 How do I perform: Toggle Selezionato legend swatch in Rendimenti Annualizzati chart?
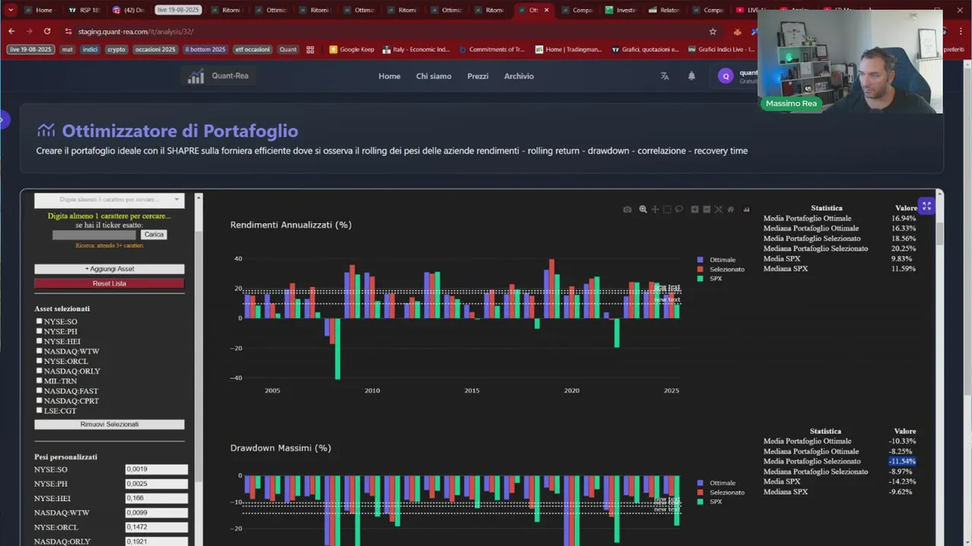[700, 269]
